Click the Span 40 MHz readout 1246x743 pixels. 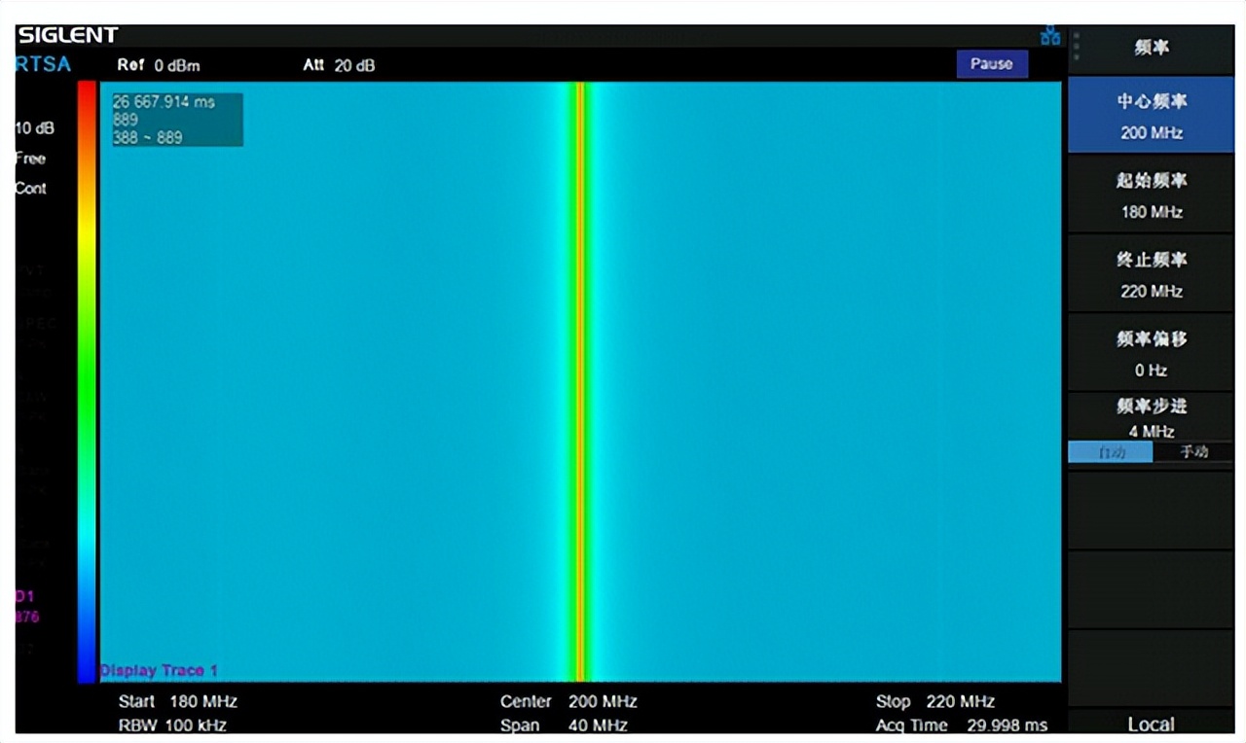click(x=568, y=725)
